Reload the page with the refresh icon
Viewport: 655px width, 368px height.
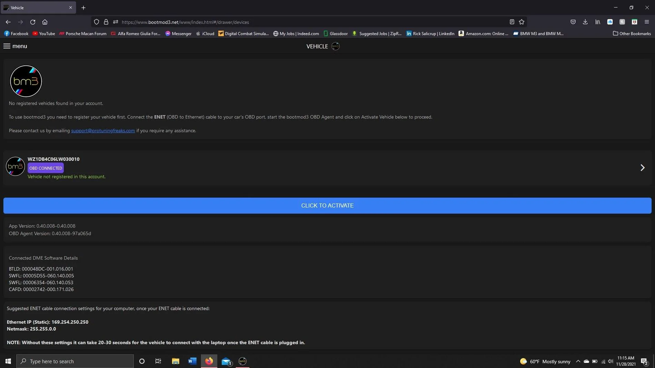tap(33, 22)
